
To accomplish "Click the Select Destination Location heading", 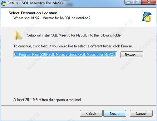I will click(x=33, y=13).
